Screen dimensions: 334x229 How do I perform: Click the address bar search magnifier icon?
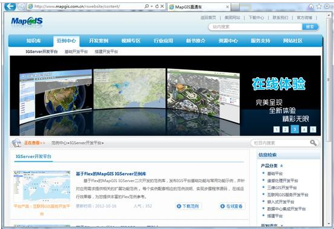[x=147, y=7]
